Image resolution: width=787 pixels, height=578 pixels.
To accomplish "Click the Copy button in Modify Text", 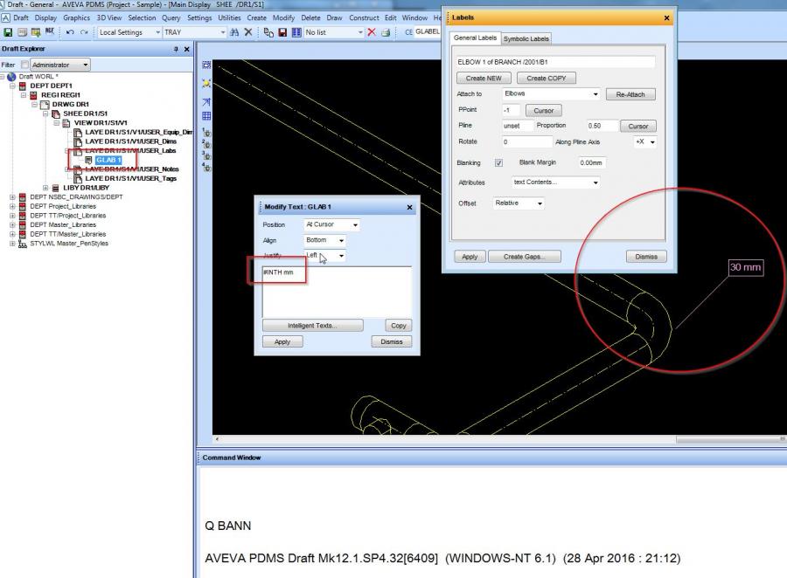I will click(399, 326).
